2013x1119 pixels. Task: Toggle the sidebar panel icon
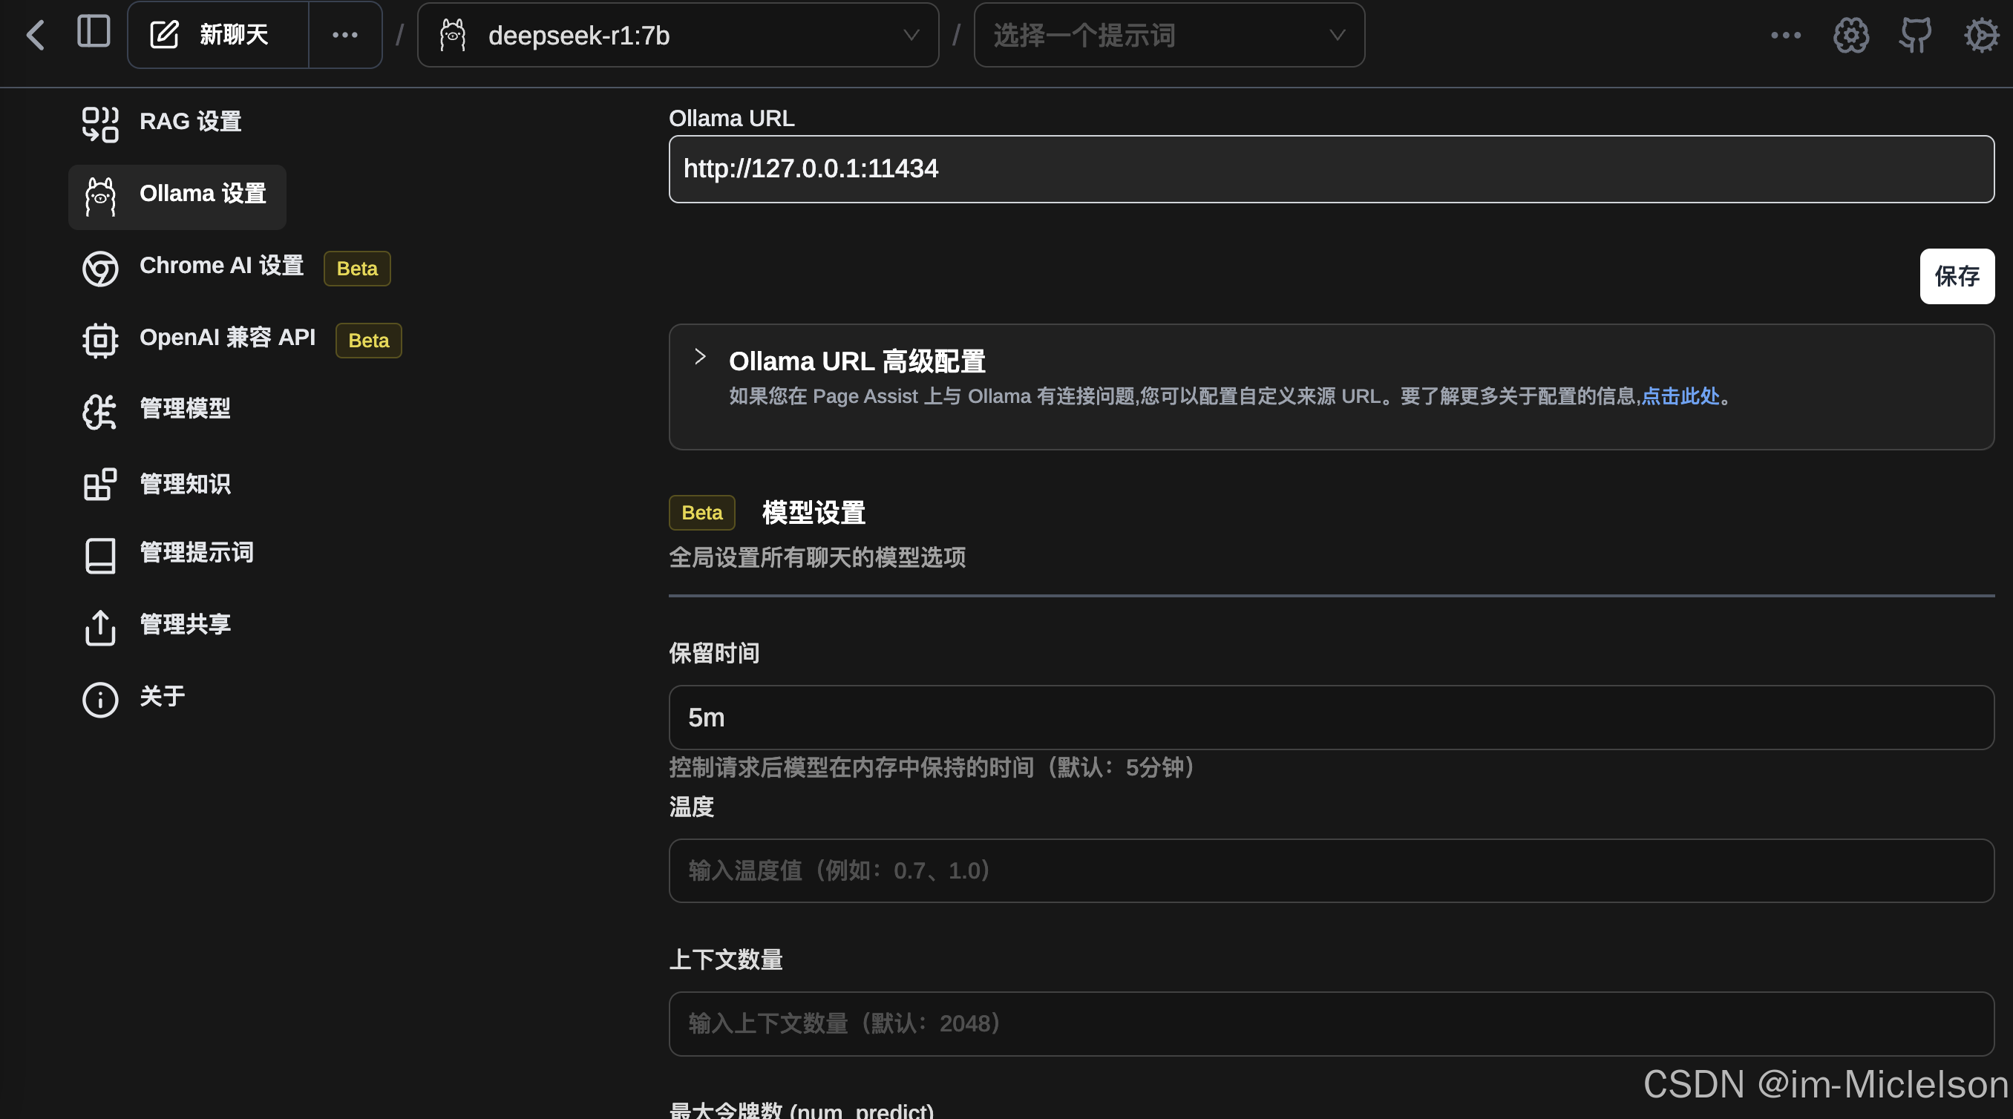click(x=94, y=33)
